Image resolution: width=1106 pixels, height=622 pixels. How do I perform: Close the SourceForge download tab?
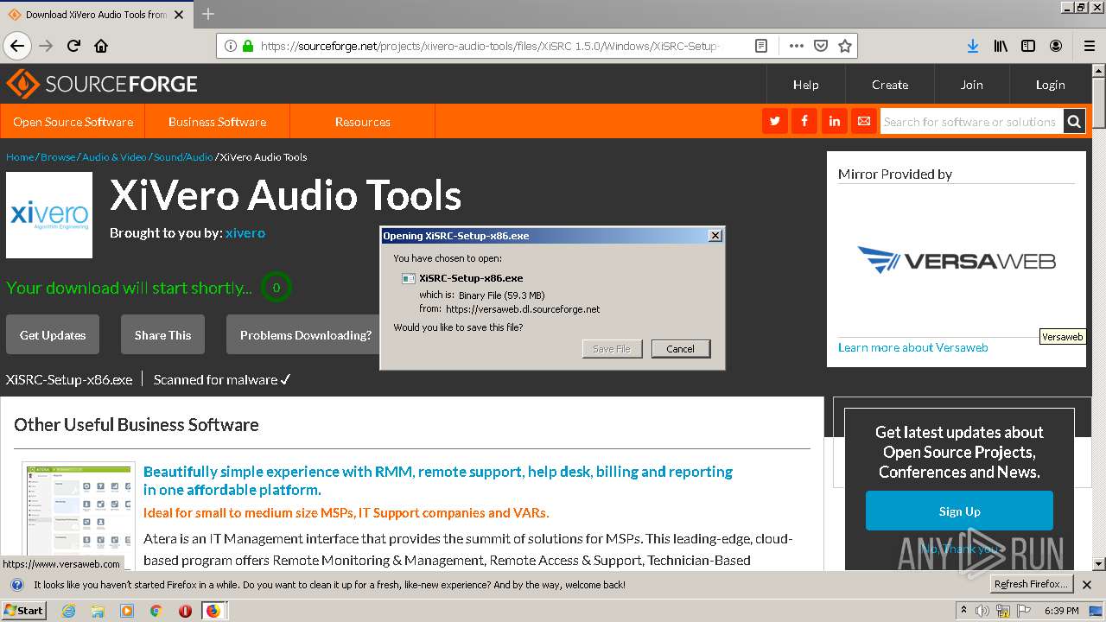click(x=179, y=15)
